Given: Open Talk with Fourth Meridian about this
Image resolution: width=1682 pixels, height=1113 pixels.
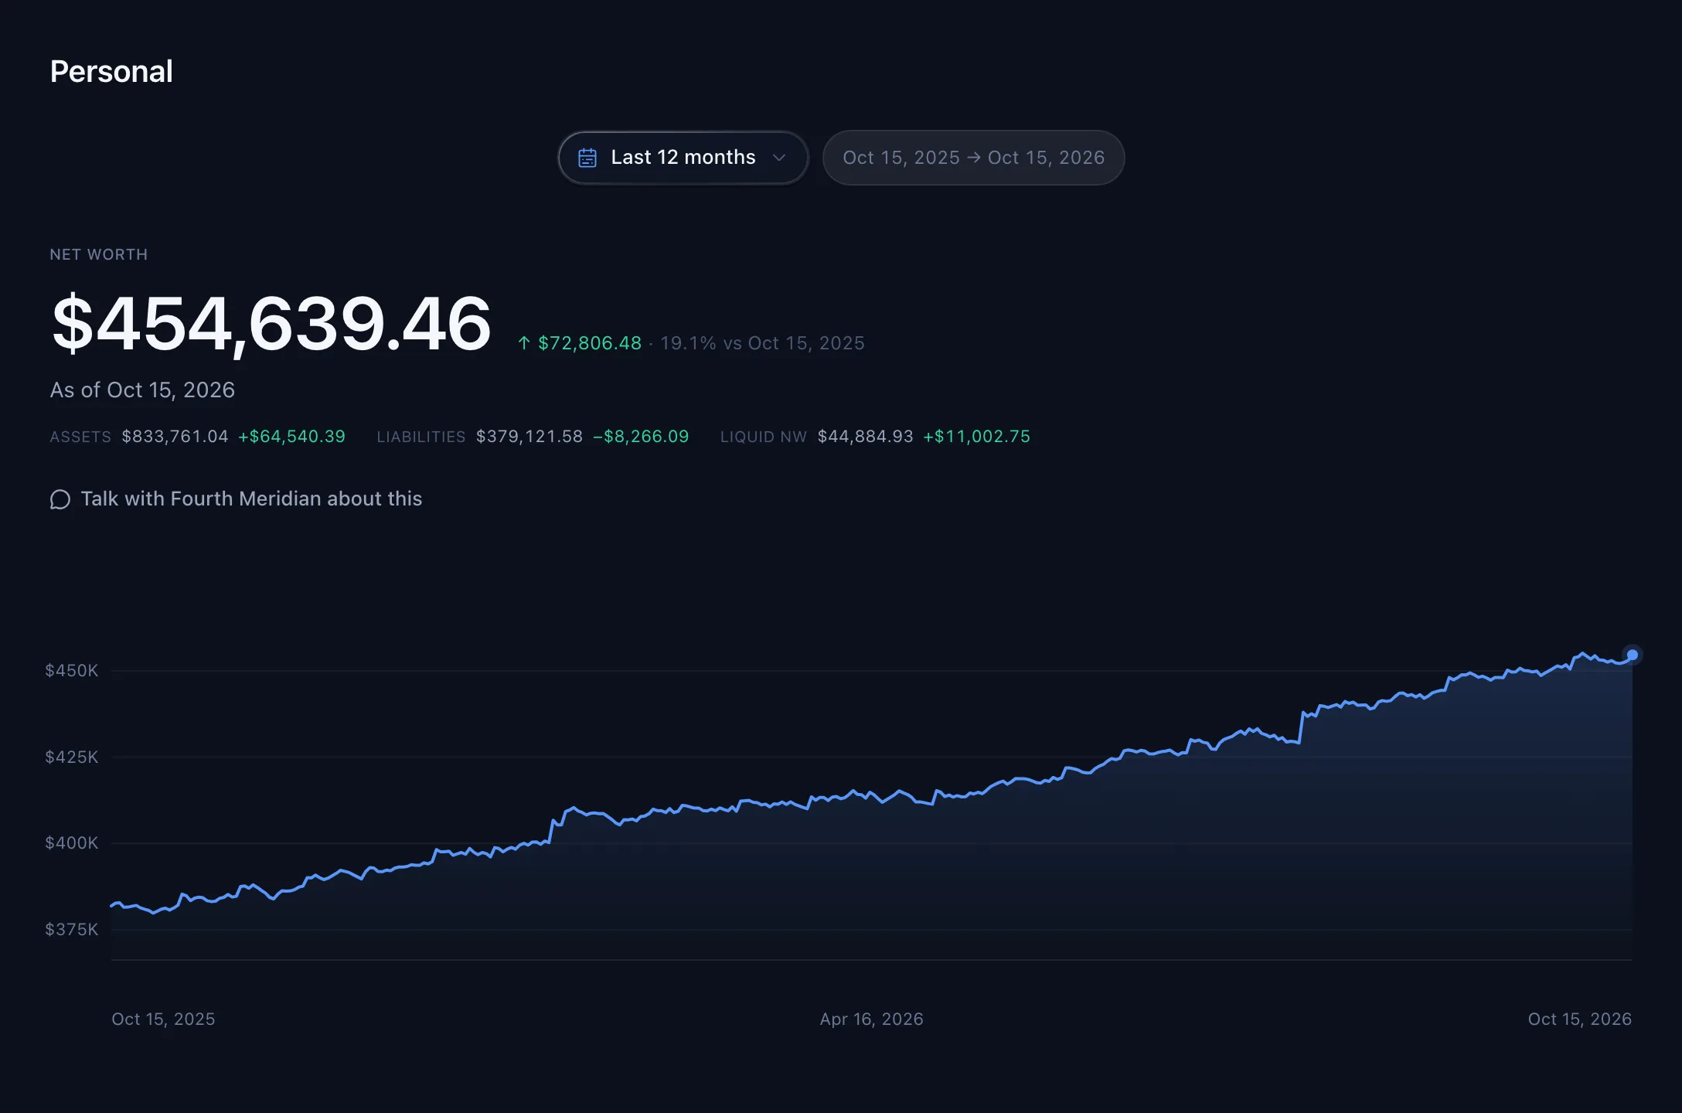Looking at the screenshot, I should (x=236, y=499).
